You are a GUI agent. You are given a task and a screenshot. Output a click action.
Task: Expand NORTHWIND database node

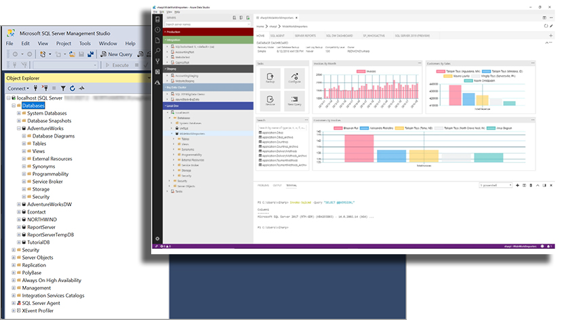[x=19, y=220]
